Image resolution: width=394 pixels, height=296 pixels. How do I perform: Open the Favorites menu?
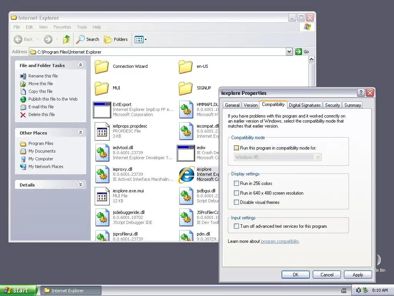tap(62, 27)
